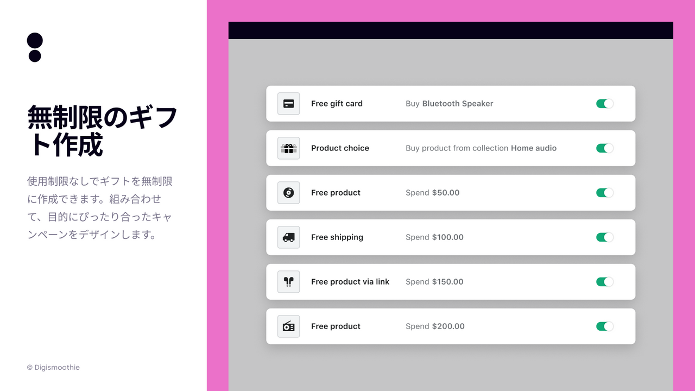The image size is (695, 391).
Task: Toggle the Free product via link switch
Action: click(x=605, y=282)
